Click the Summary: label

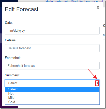point(12,75)
